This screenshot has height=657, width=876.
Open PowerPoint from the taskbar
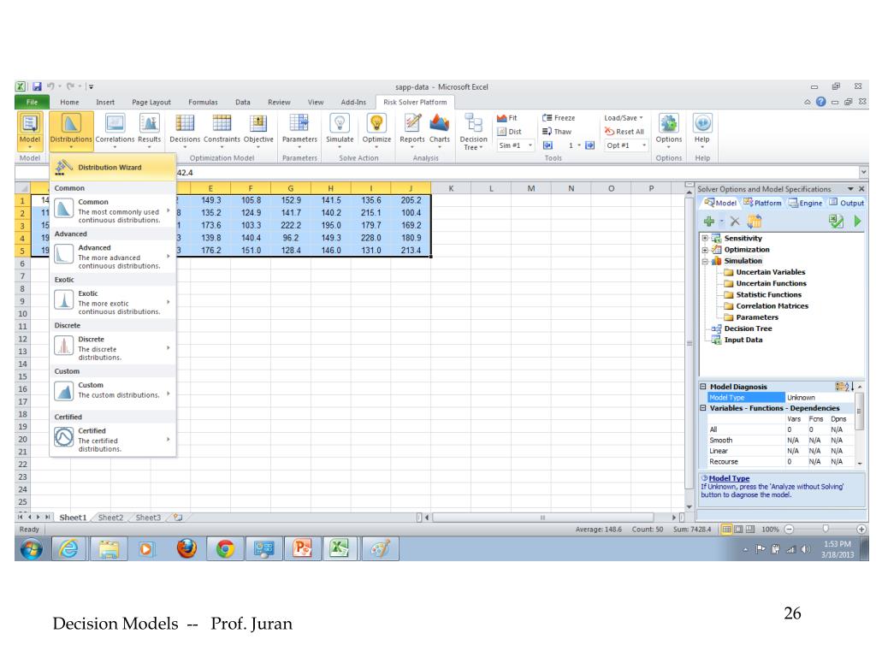point(302,548)
